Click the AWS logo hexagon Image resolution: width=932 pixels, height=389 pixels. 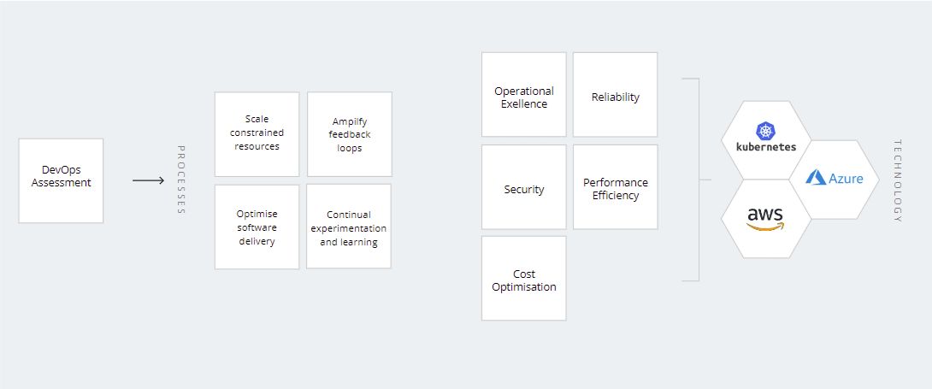(x=765, y=218)
